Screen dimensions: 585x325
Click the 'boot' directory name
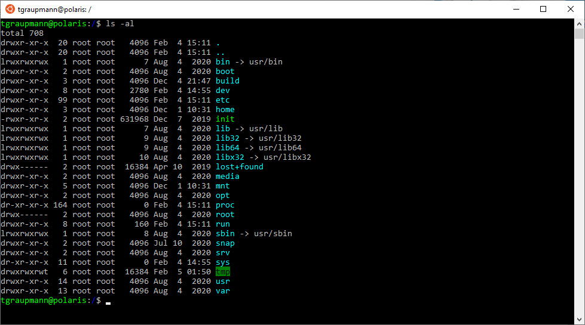click(225, 72)
